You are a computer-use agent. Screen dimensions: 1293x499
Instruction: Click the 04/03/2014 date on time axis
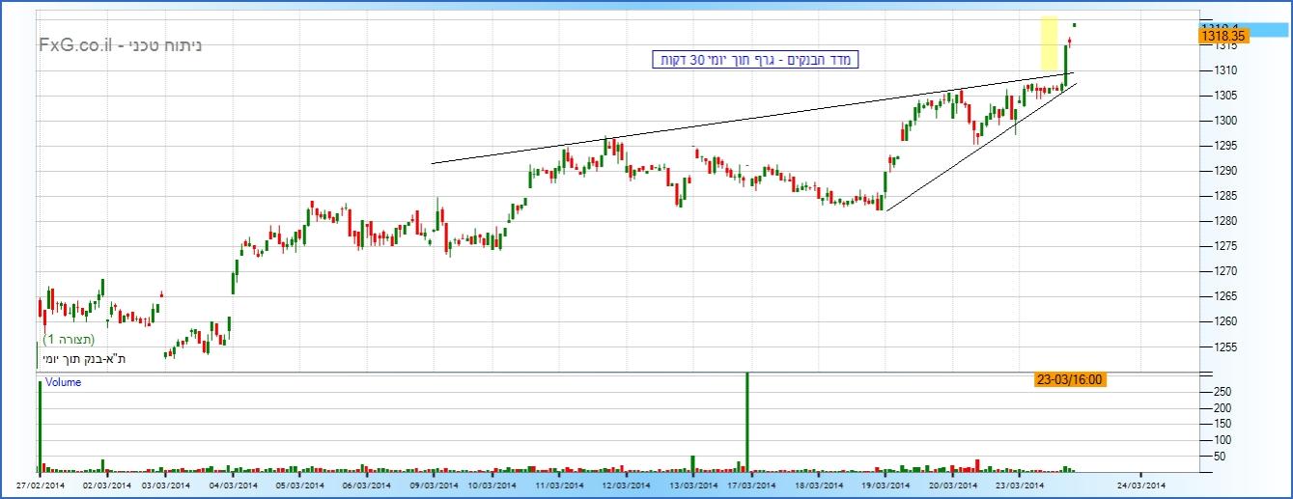[233, 485]
